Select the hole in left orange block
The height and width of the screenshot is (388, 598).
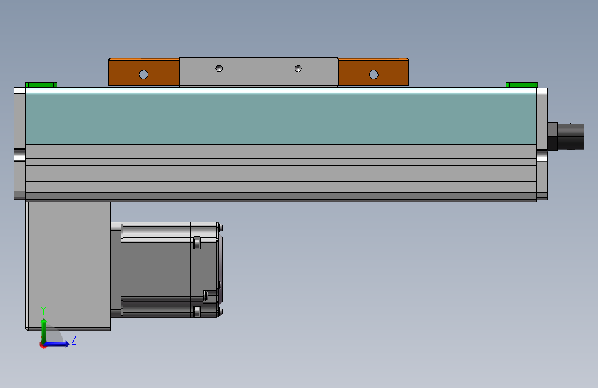point(143,75)
